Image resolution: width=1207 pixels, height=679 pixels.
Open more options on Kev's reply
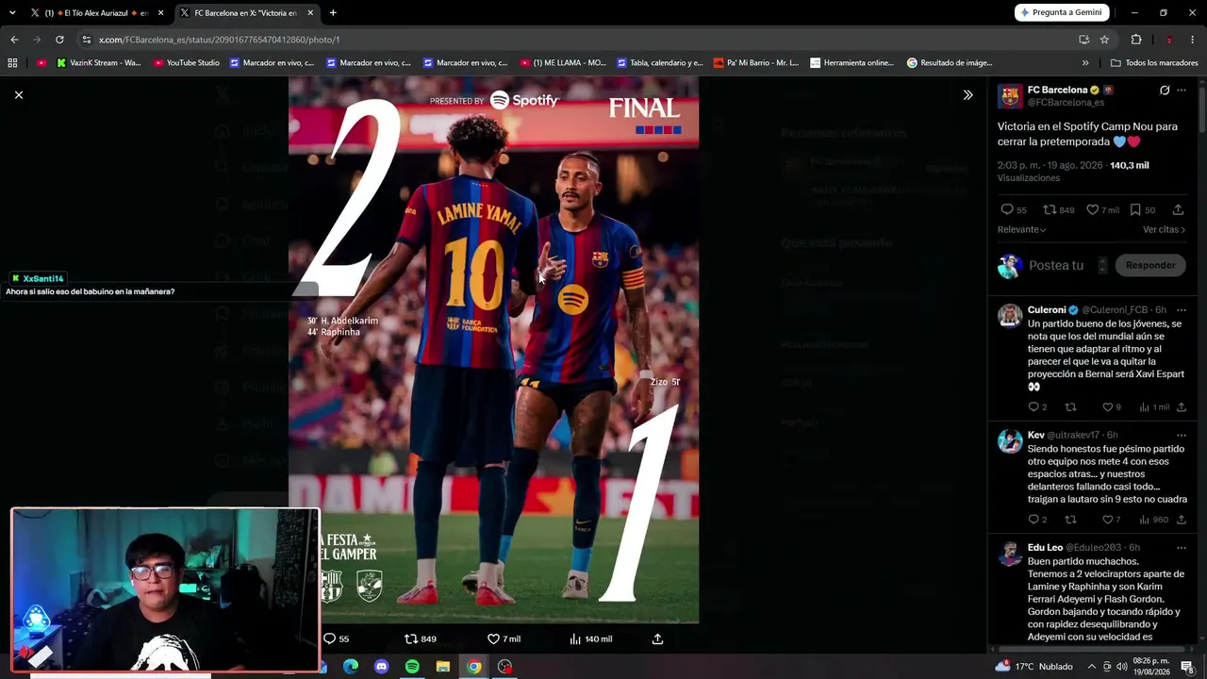(1182, 436)
